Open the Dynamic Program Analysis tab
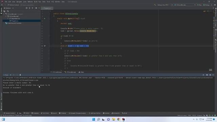Image resolution: width=217 pixels, height=122 pixels. (x=77, y=113)
